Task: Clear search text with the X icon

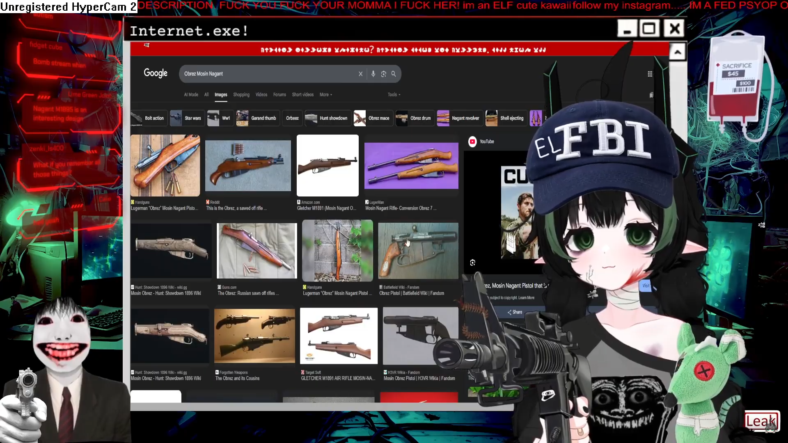Action: click(x=360, y=74)
